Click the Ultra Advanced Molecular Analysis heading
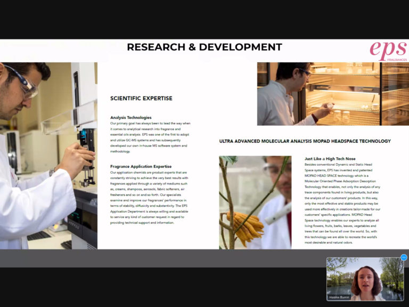Image resolution: width=409 pixels, height=307 pixels. (305, 141)
